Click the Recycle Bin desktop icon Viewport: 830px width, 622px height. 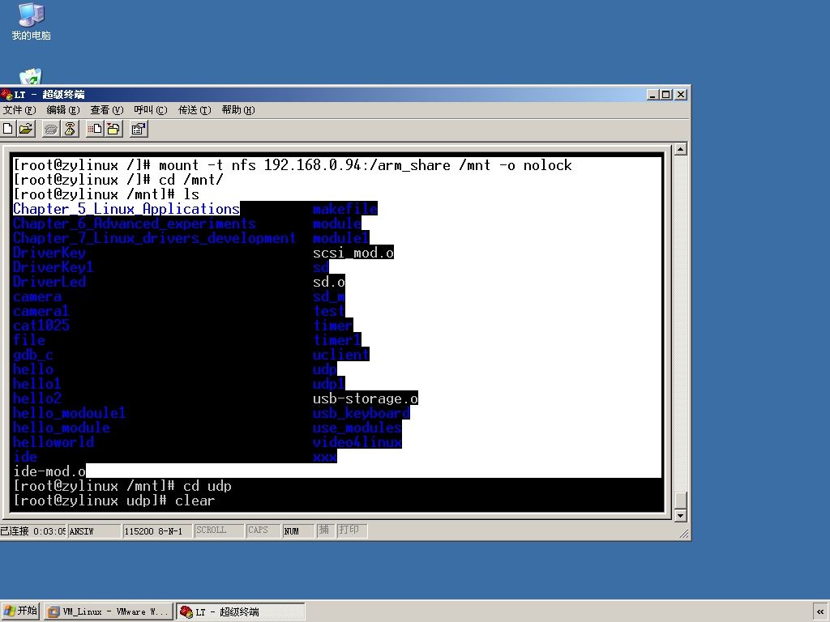pyautogui.click(x=30, y=76)
